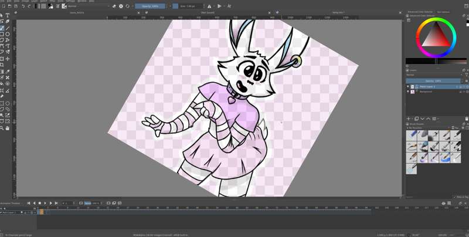Switch to the Tool Options tab
469x237 pixels.
point(443,12)
